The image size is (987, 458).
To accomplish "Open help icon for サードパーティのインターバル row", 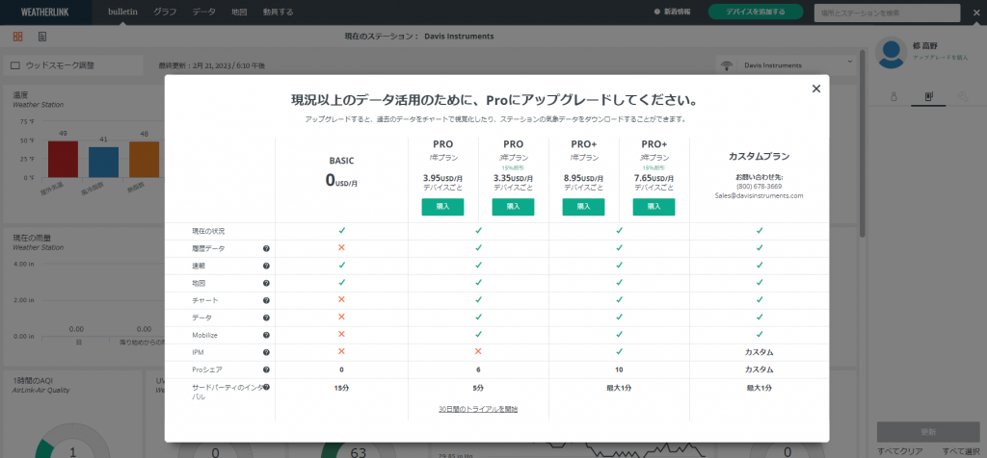I will point(266,387).
